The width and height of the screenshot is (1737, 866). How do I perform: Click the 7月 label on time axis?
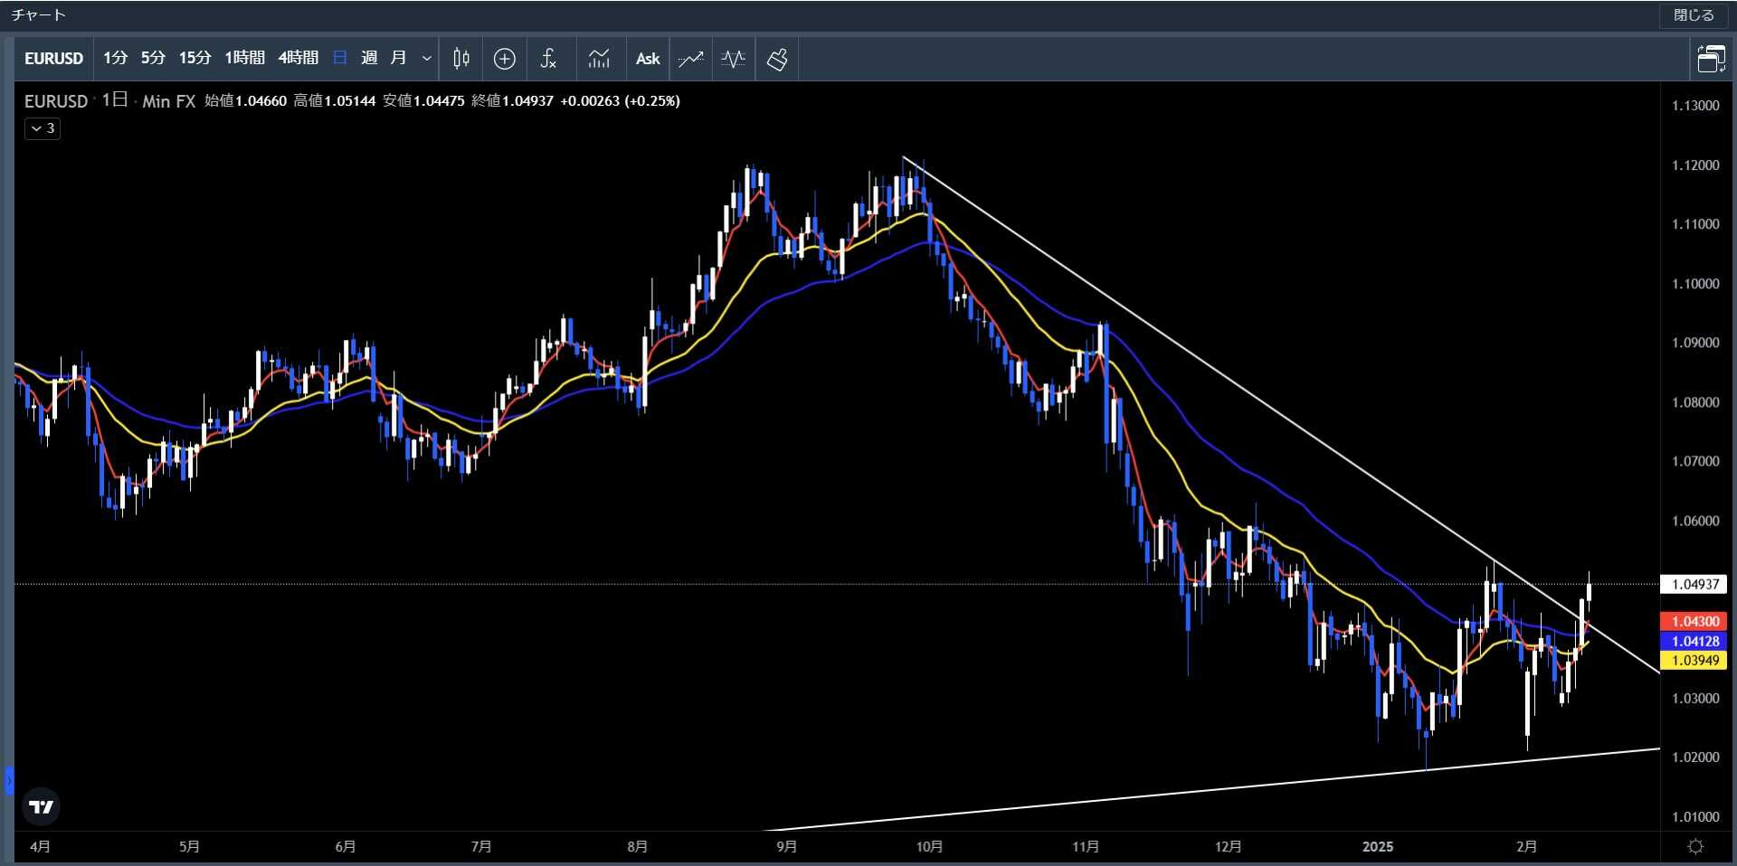click(481, 847)
